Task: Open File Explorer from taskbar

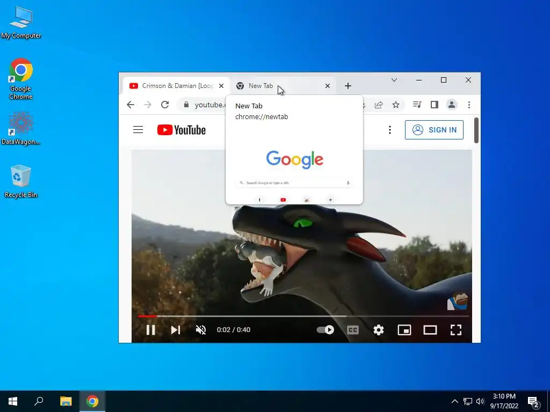Action: click(66, 401)
